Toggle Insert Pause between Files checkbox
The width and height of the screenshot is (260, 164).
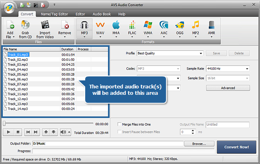click(119, 132)
